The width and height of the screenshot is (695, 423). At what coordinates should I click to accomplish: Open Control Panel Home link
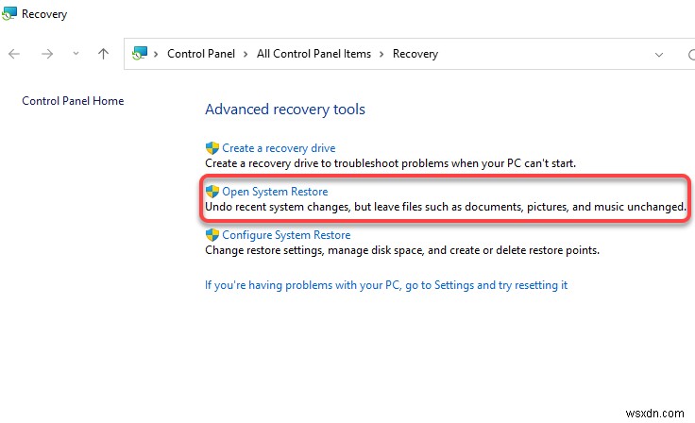73,101
